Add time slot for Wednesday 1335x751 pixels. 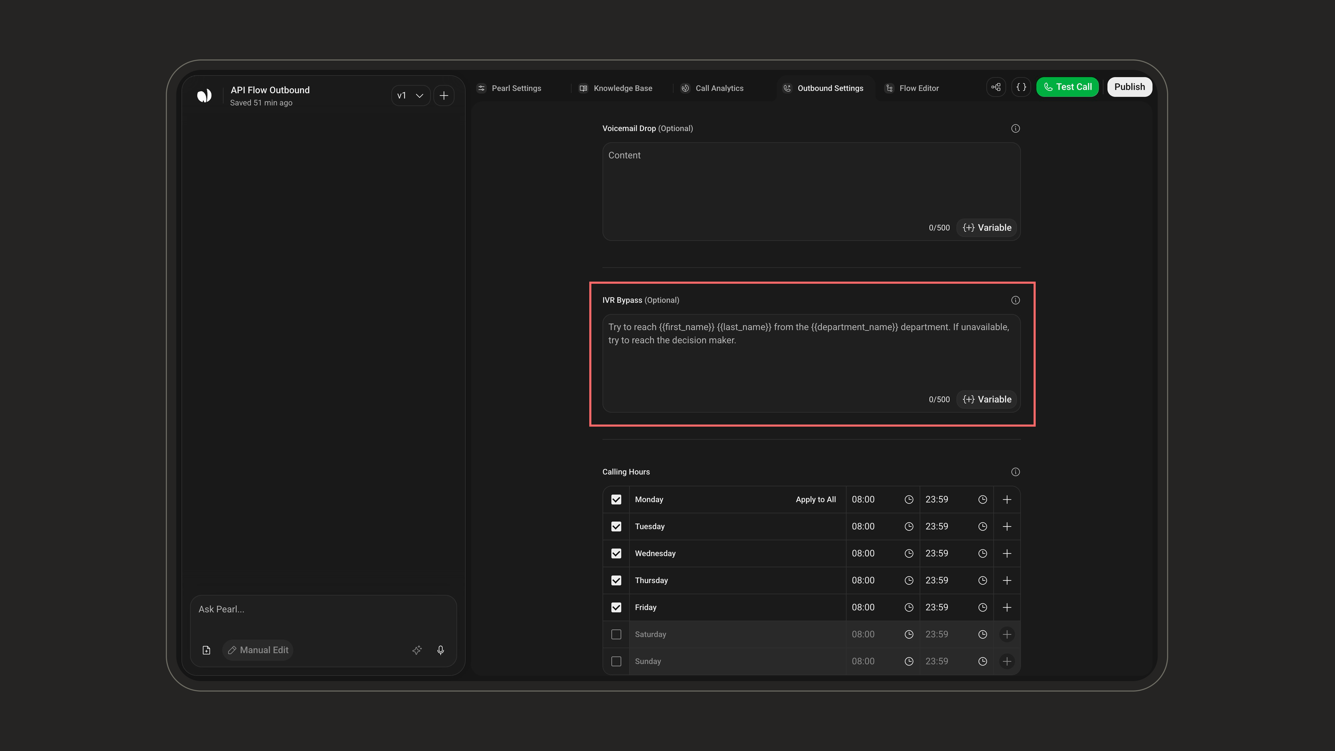[1006, 554]
